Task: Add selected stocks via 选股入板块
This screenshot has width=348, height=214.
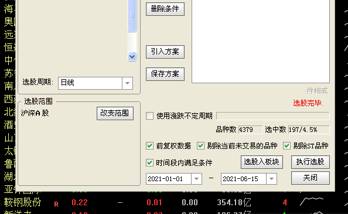Action: click(x=261, y=162)
